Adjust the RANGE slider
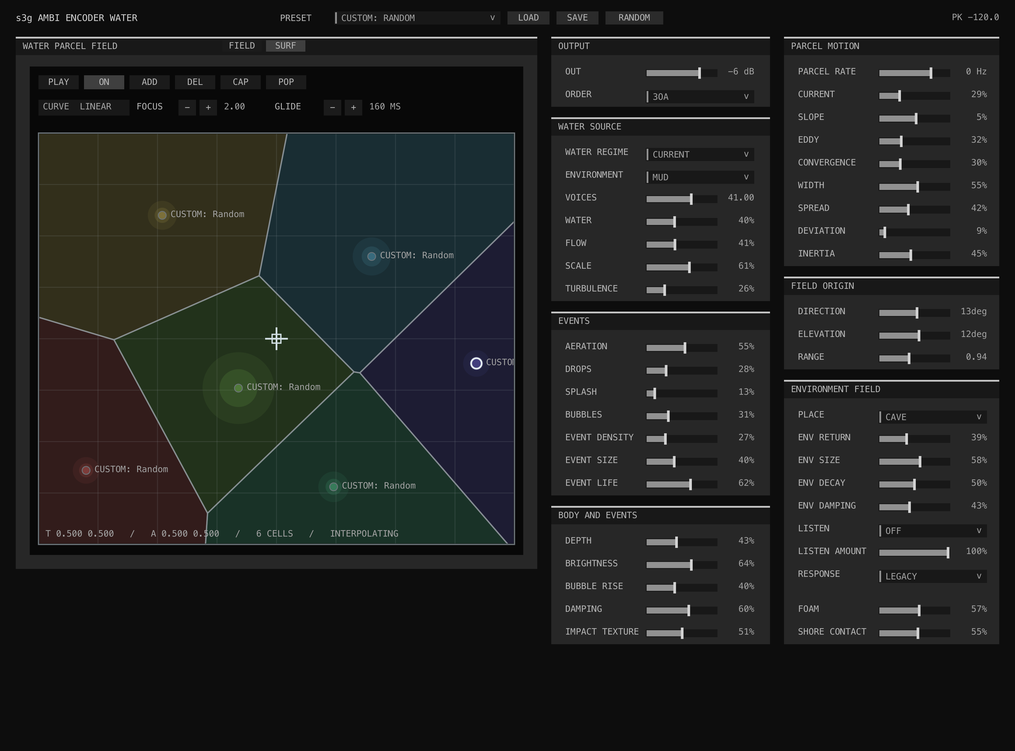Screen dimensions: 1015x751 point(914,358)
